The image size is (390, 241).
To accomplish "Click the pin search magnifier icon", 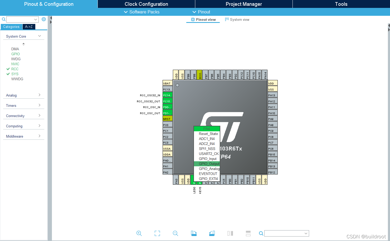I will click(x=261, y=233).
